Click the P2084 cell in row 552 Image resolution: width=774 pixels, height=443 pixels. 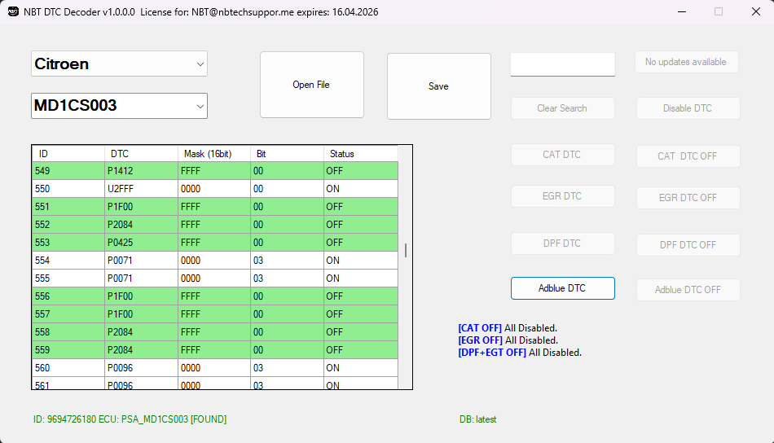tap(141, 225)
